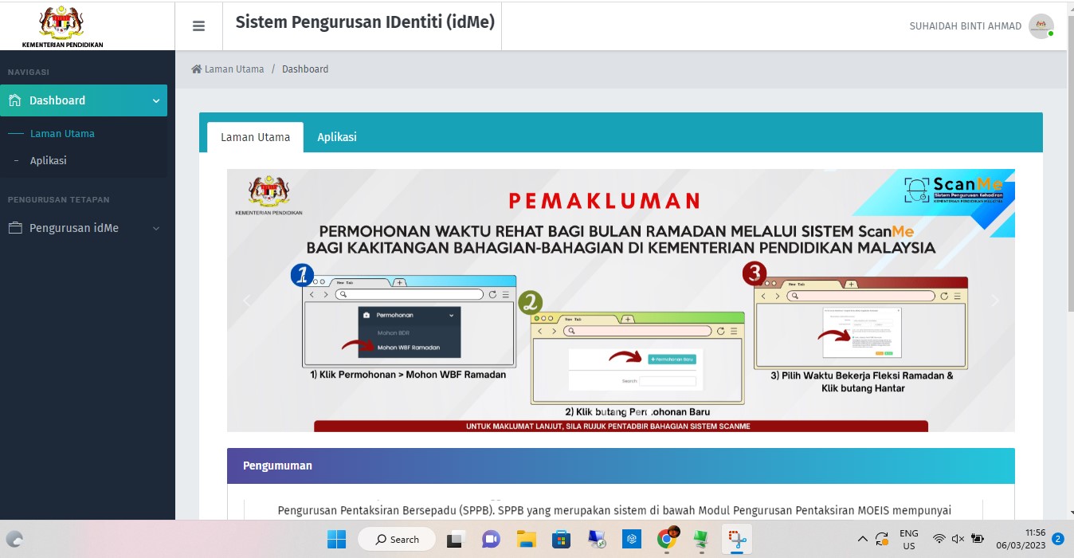Image resolution: width=1074 pixels, height=558 pixels.
Task: Switch to the Aplikasi tab
Action: [337, 137]
